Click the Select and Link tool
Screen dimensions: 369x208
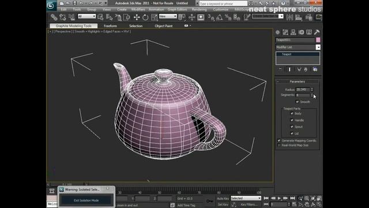[54, 17]
